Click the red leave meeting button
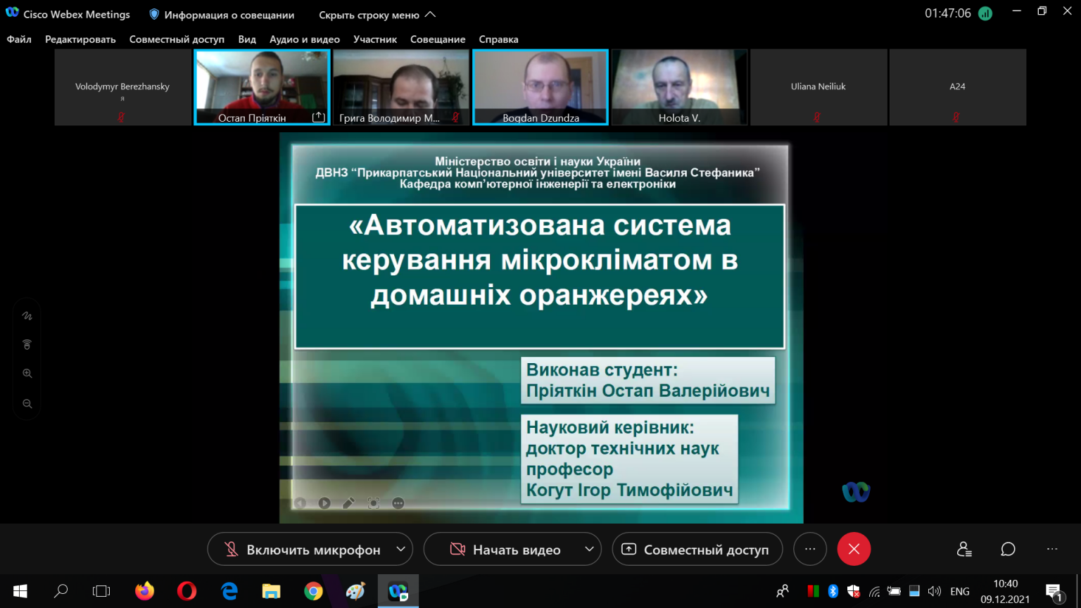The height and width of the screenshot is (608, 1081). point(854,549)
